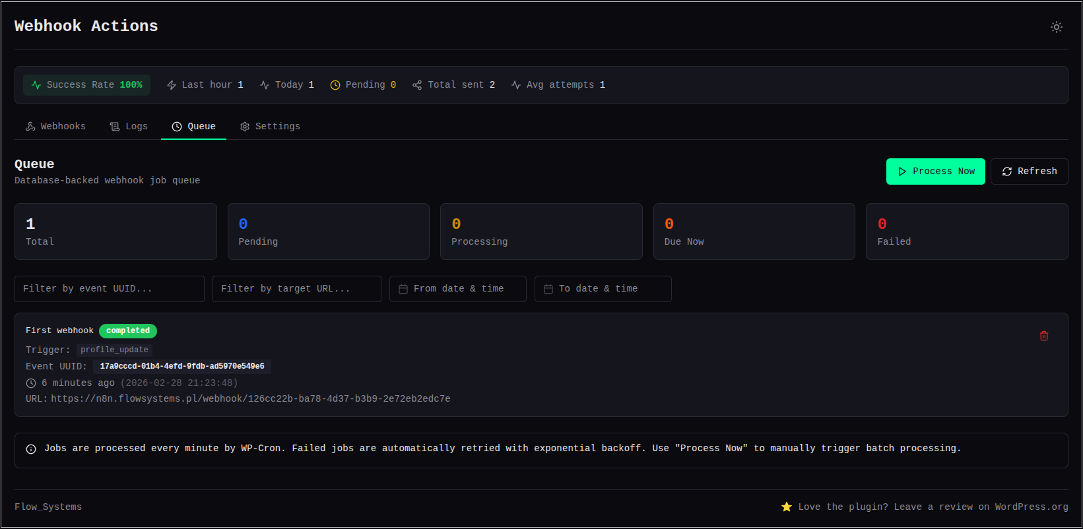The width and height of the screenshot is (1083, 529).
Task: Delete the First webhook queue job
Action: [x=1043, y=336]
